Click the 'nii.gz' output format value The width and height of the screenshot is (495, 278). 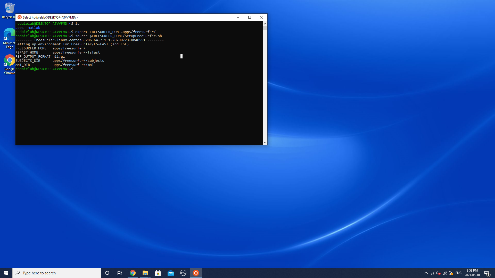(59, 57)
